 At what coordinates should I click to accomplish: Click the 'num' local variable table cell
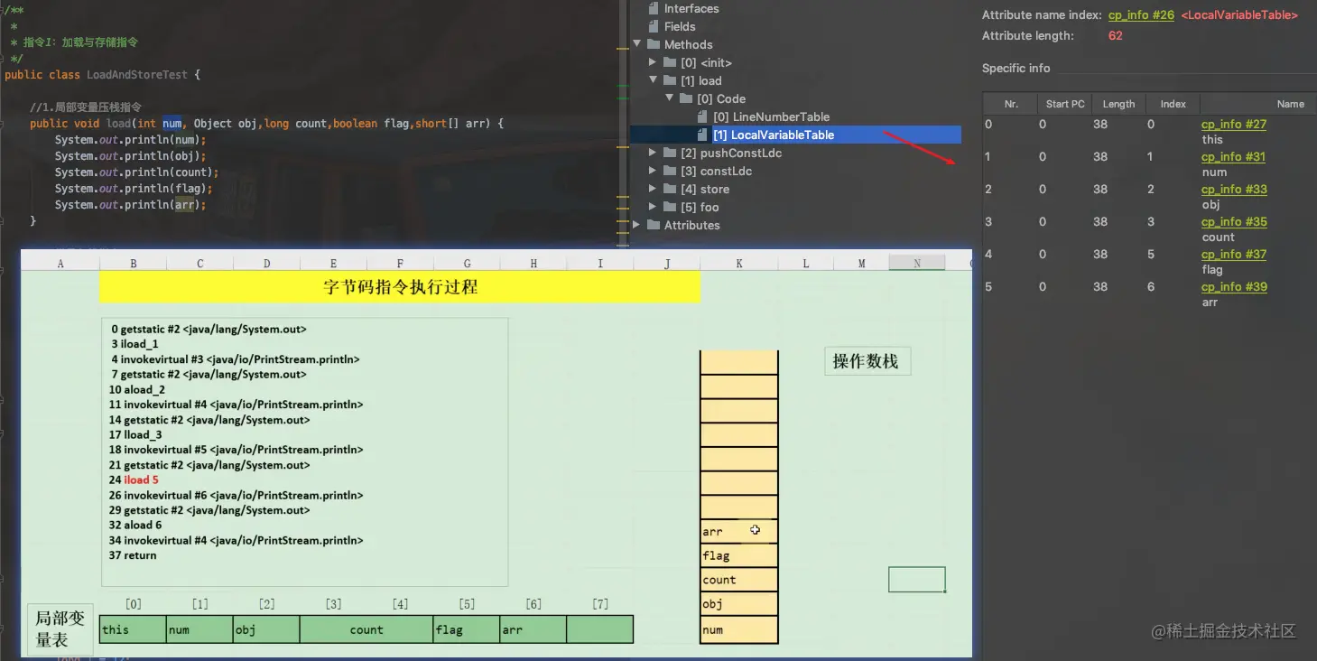(199, 629)
